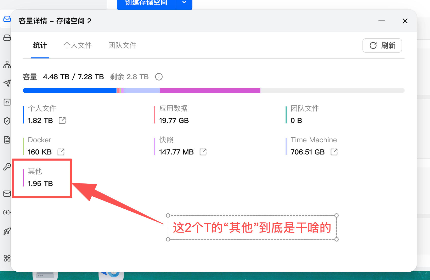Open the key sidebar icon
Viewport: 430px width, 280px height.
[x=7, y=167]
